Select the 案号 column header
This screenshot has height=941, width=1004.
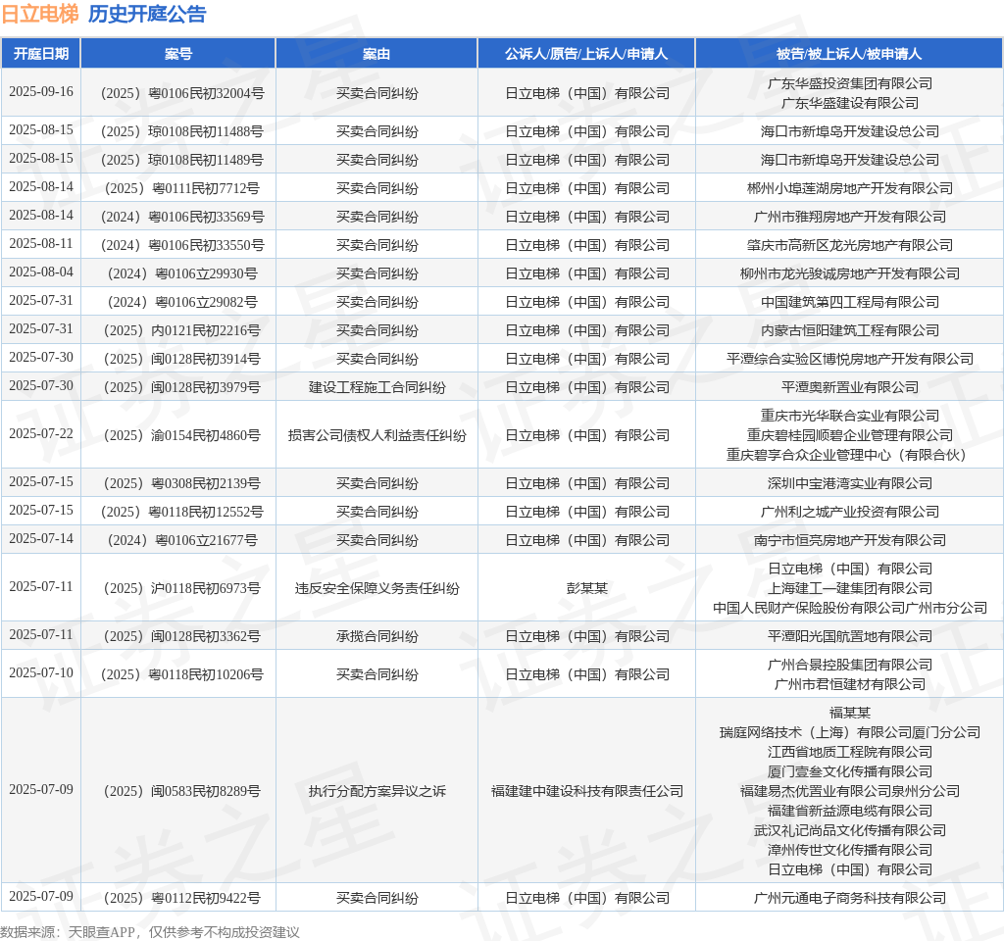click(178, 54)
